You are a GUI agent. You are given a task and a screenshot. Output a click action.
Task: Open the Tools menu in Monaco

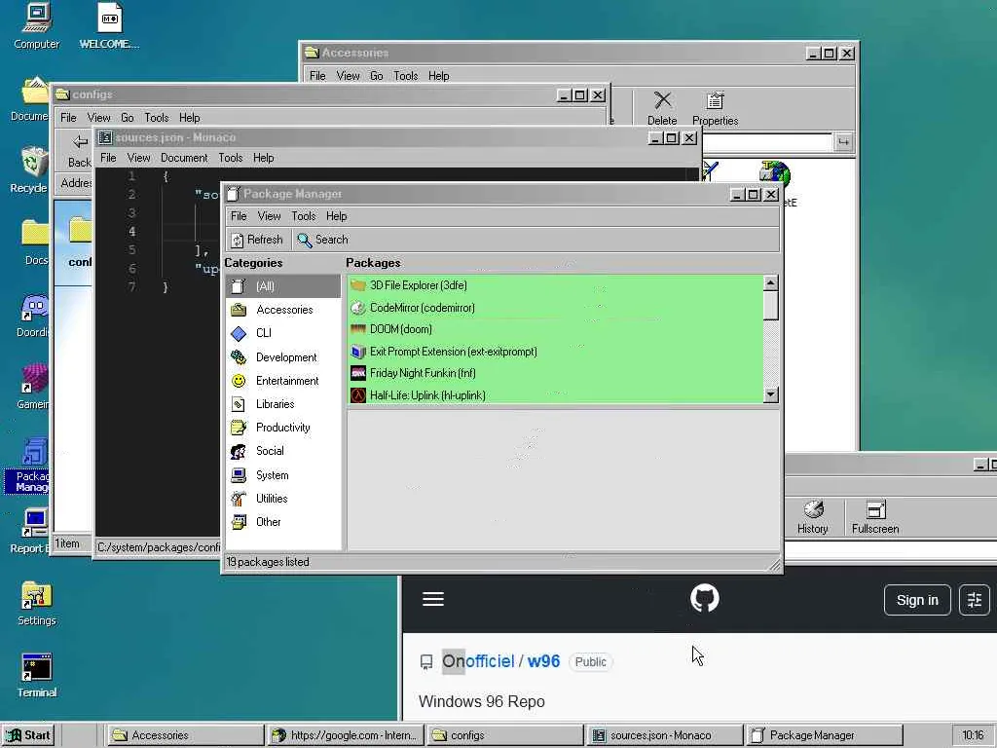tap(230, 158)
